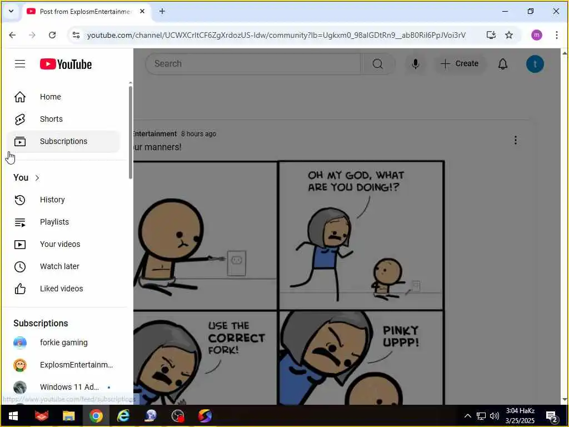This screenshot has width=569, height=427.
Task: Open File Explorer from taskbar
Action: pyautogui.click(x=68, y=416)
